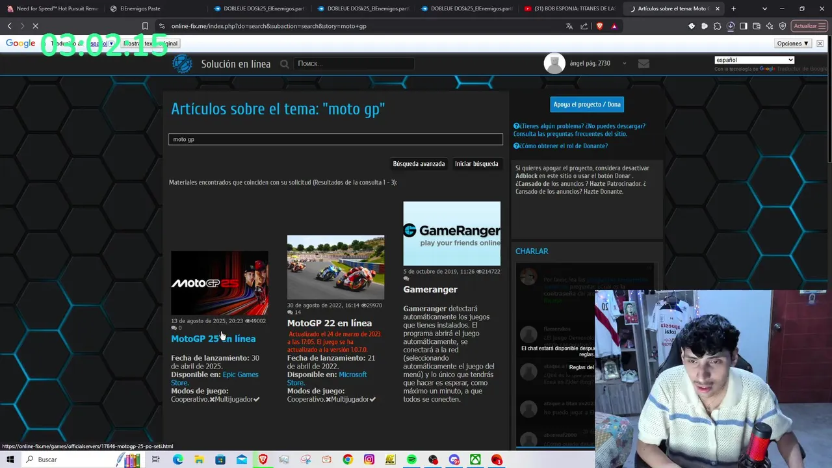This screenshot has height=468, width=832.
Task: Toggle the browser sidebar panel icon
Action: (744, 26)
